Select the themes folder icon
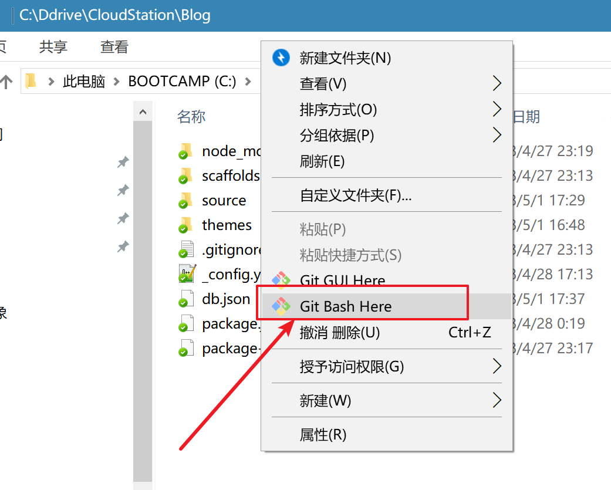Viewport: 611px width, 490px height. coord(185,225)
